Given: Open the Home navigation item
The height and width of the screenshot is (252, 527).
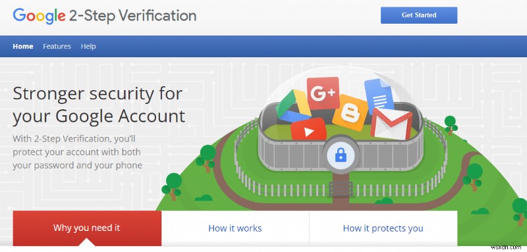Looking at the screenshot, I should [23, 46].
